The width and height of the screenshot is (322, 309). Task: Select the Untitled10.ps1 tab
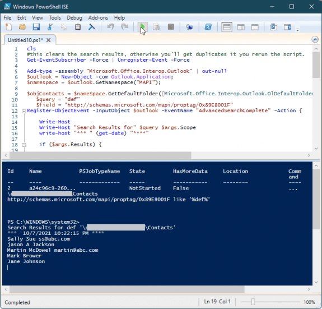tap(25, 40)
